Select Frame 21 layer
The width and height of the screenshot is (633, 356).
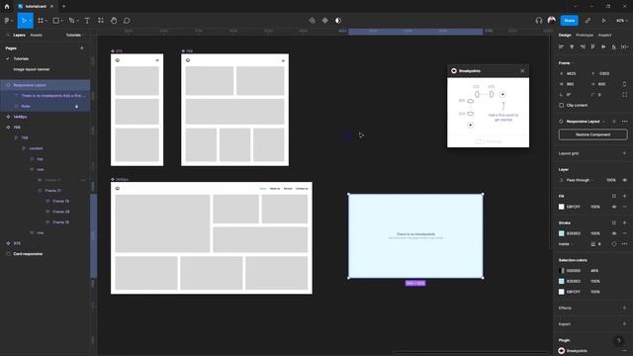click(x=52, y=191)
